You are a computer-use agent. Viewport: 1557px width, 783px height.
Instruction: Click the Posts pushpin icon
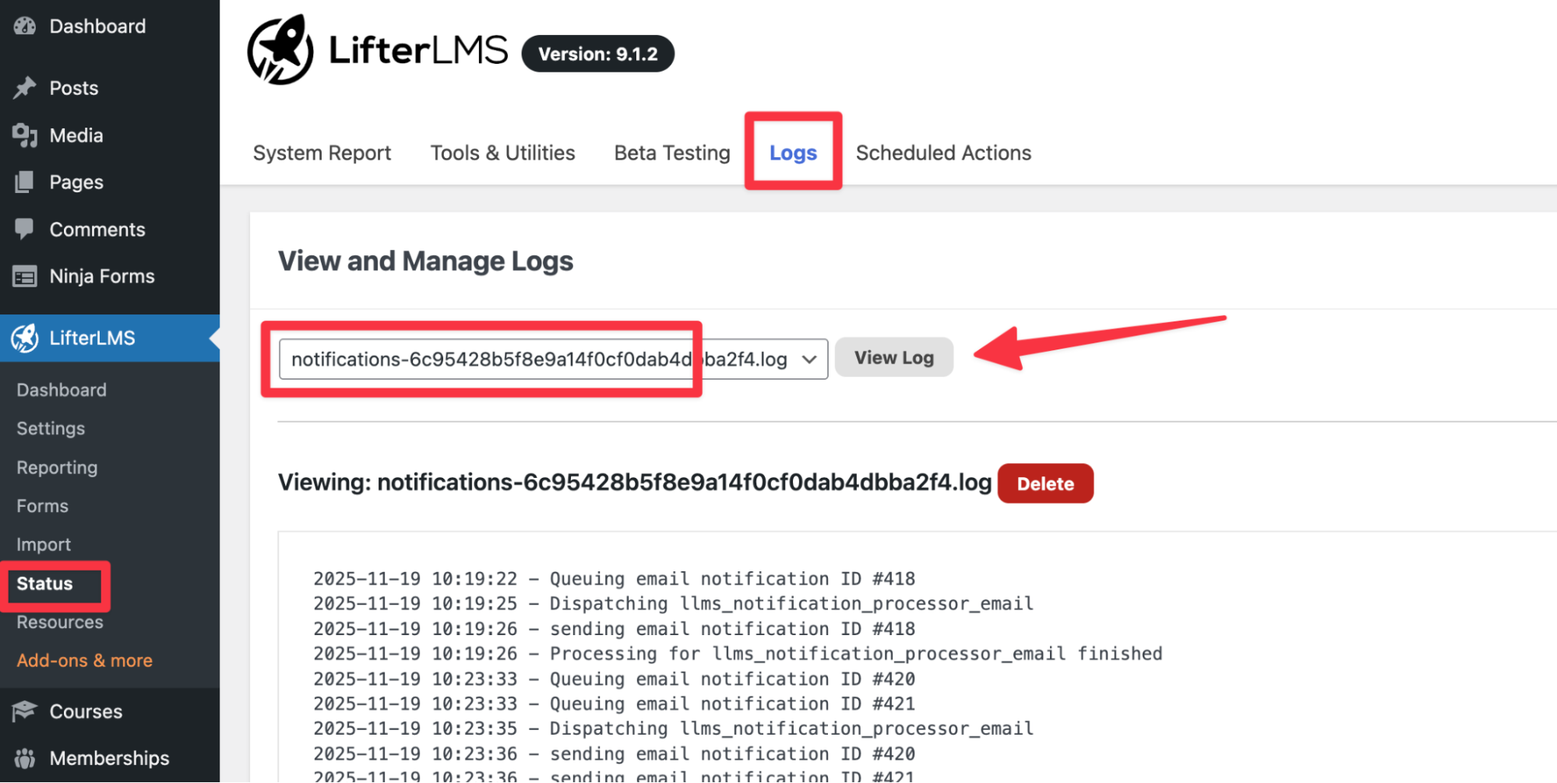25,88
